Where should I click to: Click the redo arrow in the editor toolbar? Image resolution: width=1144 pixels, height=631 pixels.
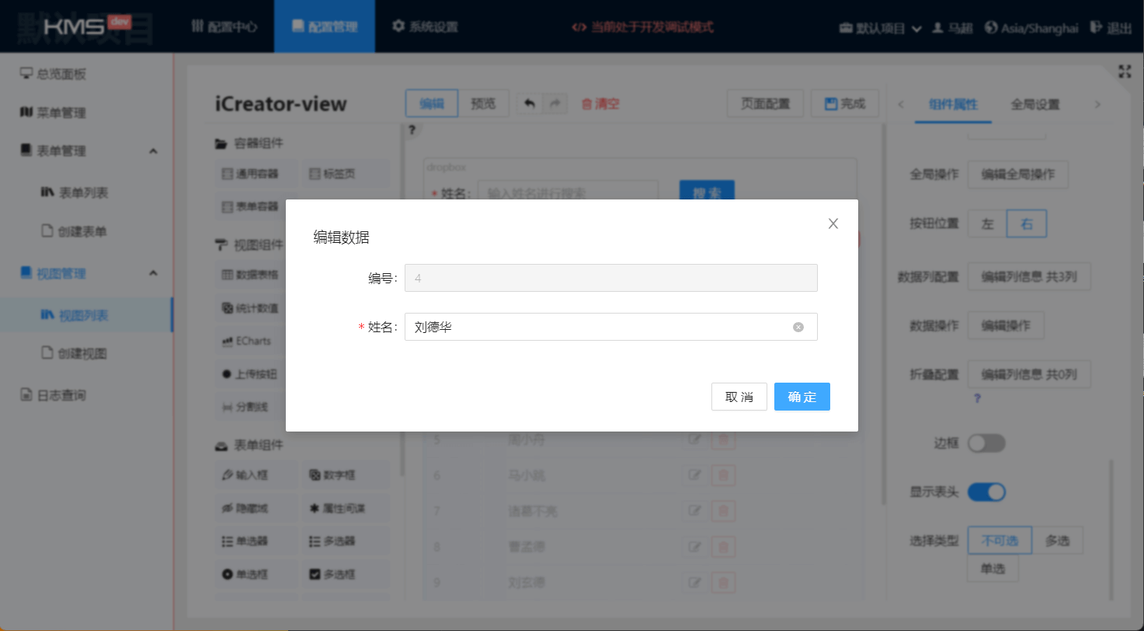555,103
